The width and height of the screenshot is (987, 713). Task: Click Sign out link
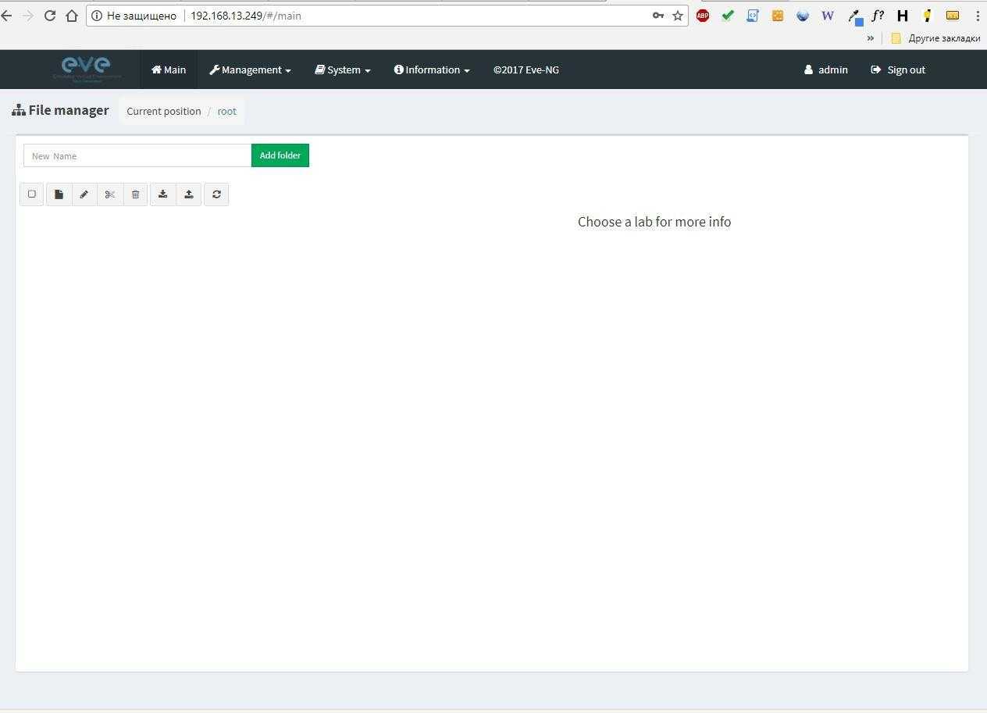898,70
